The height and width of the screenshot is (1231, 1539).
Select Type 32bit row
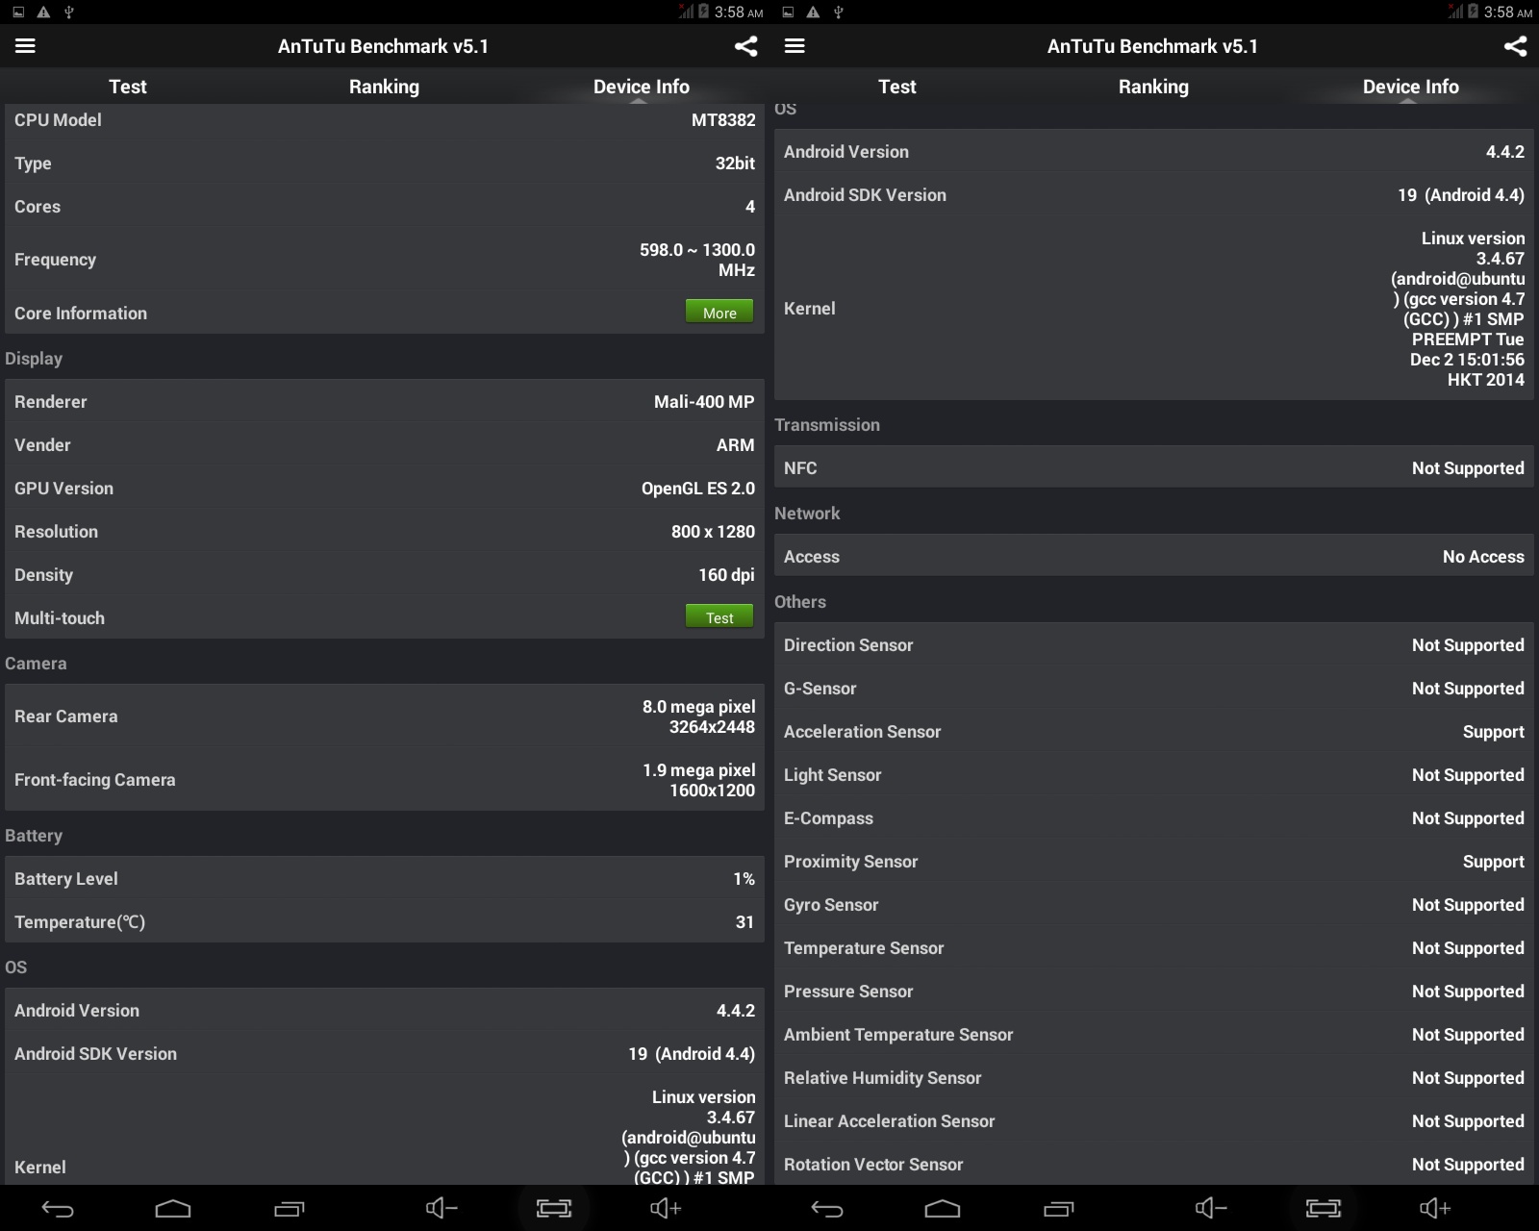[x=385, y=163]
